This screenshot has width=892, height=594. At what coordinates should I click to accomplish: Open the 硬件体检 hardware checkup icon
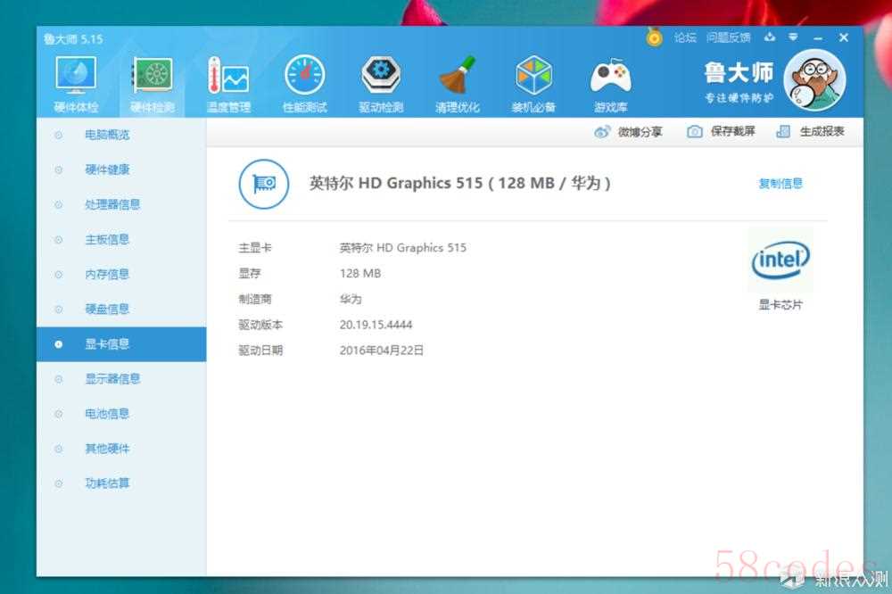76,84
